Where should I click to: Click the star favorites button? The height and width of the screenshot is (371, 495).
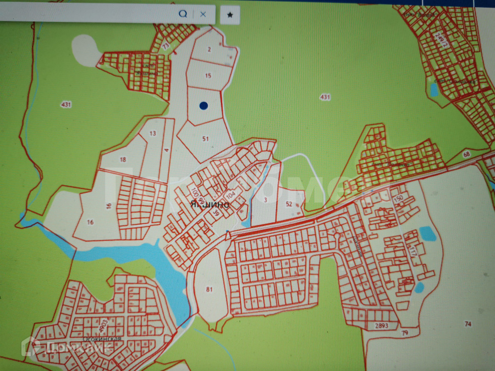point(230,15)
